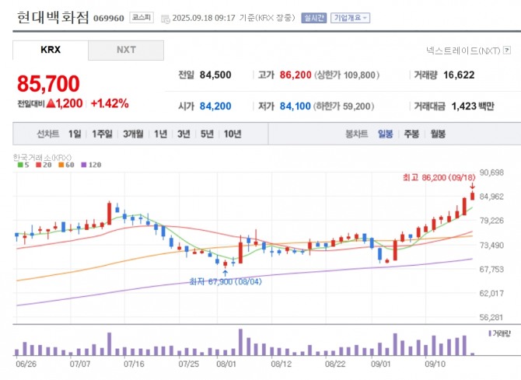Image resolution: width=521 pixels, height=380 pixels.
Task: Click the 07/16 date axis label
Action: (134, 364)
